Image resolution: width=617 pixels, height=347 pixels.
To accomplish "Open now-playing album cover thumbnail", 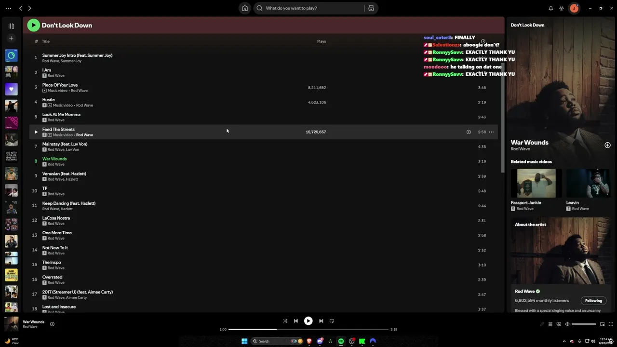I will tap(11, 324).
